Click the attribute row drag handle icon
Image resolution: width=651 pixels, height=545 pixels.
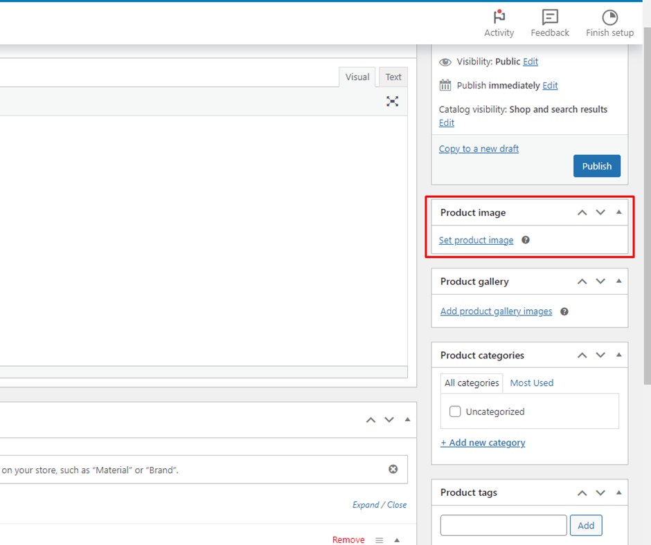click(x=379, y=540)
